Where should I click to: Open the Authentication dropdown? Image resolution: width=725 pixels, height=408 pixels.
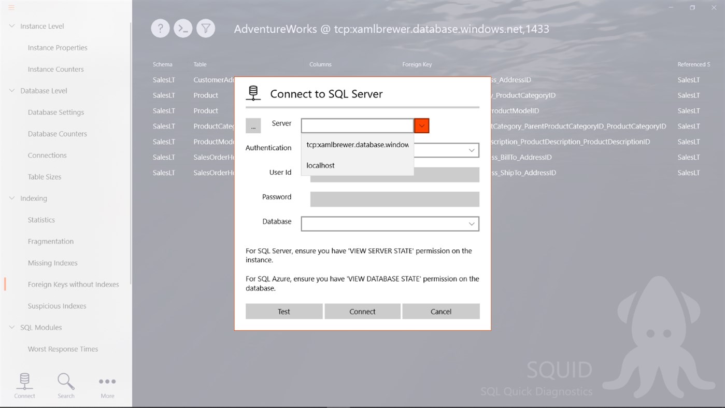coord(472,150)
